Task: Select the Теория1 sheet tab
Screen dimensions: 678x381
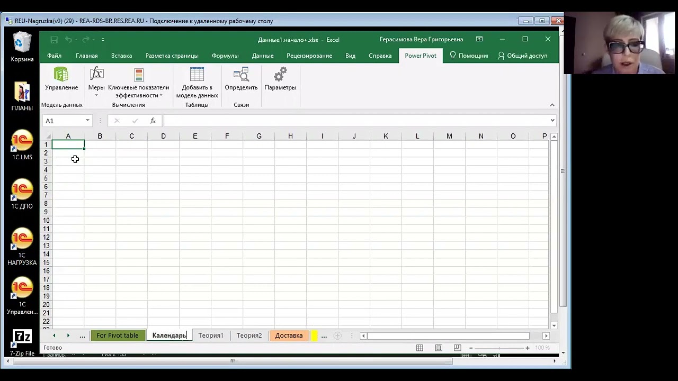Action: [x=211, y=335]
